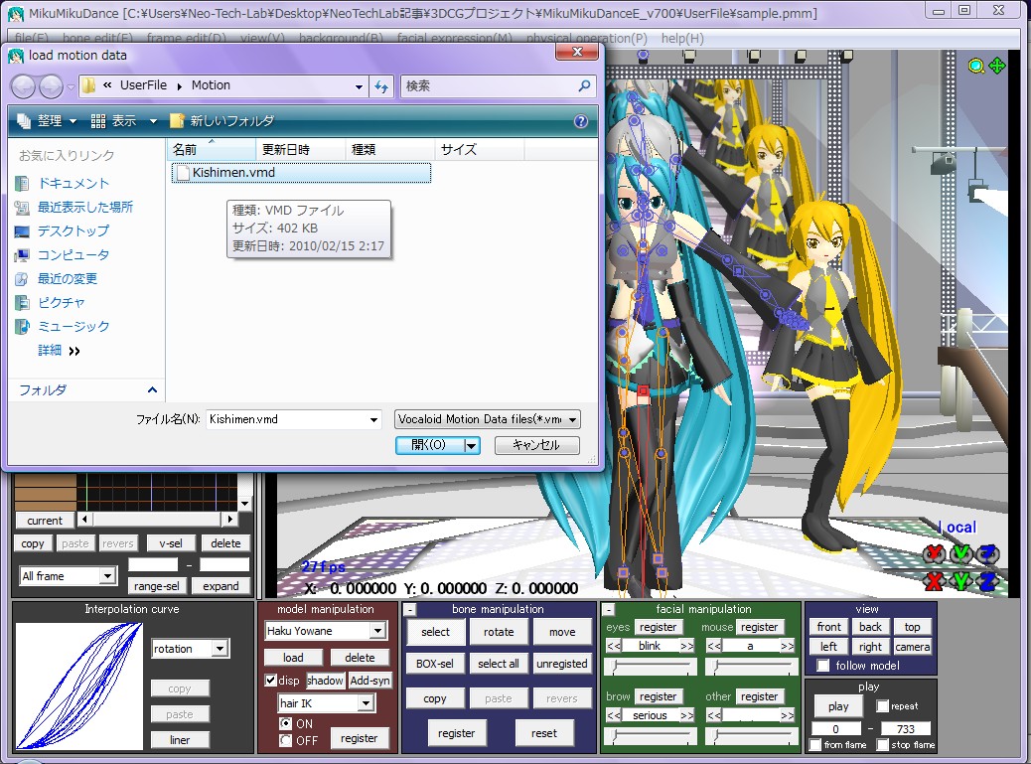Click the green Y move axis icon
This screenshot has height=764, width=1031.
click(x=960, y=581)
